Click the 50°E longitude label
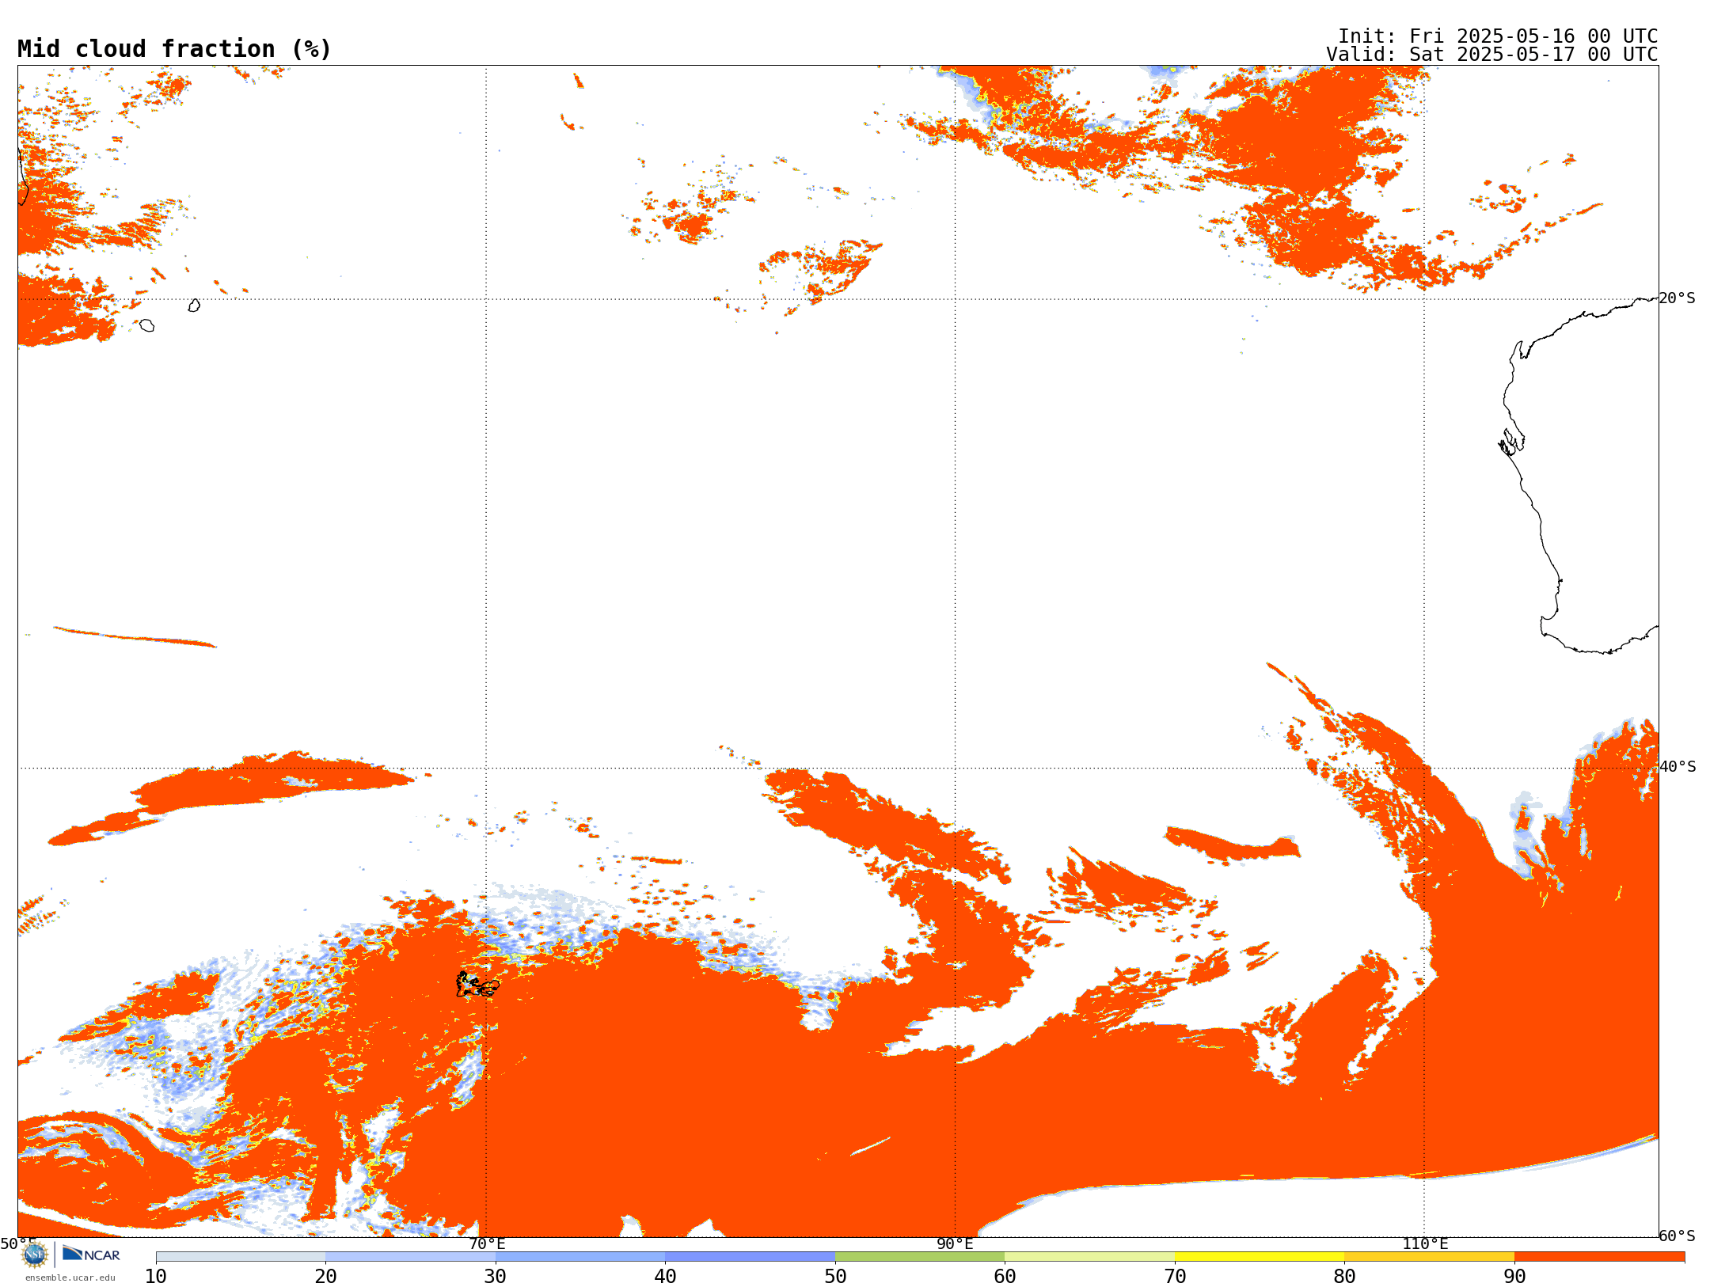 (17, 1243)
